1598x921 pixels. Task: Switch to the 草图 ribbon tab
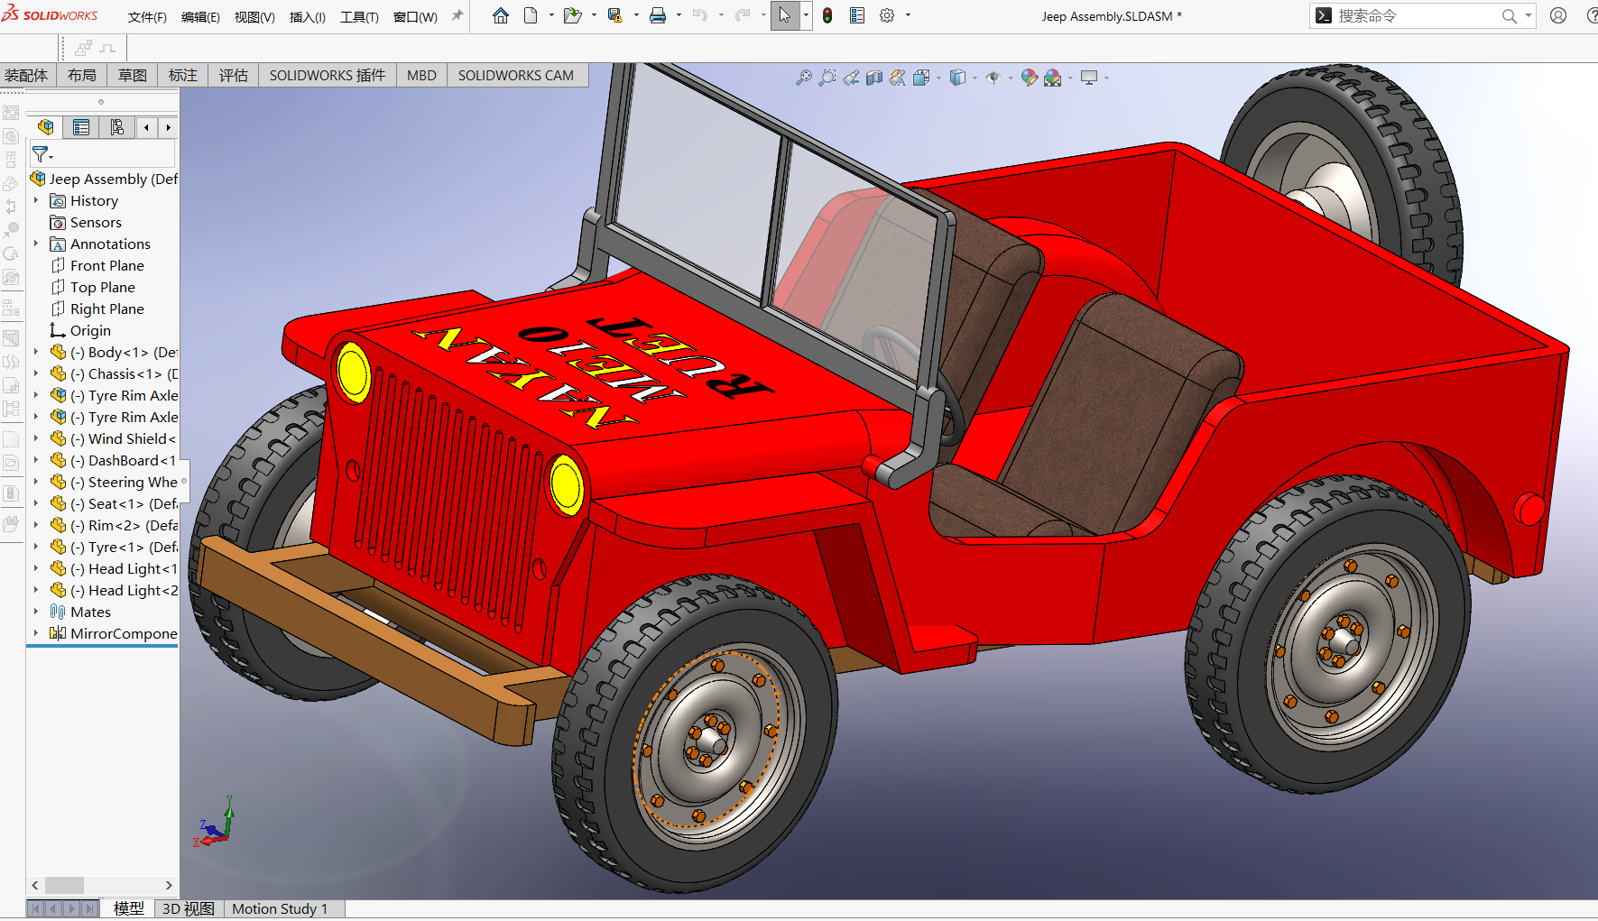coord(133,76)
